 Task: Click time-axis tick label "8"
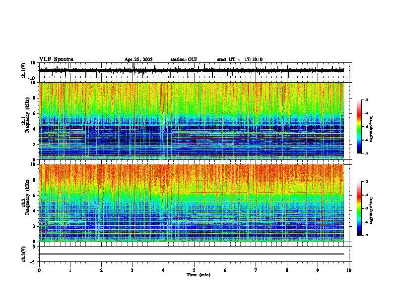pyautogui.click(x=287, y=270)
